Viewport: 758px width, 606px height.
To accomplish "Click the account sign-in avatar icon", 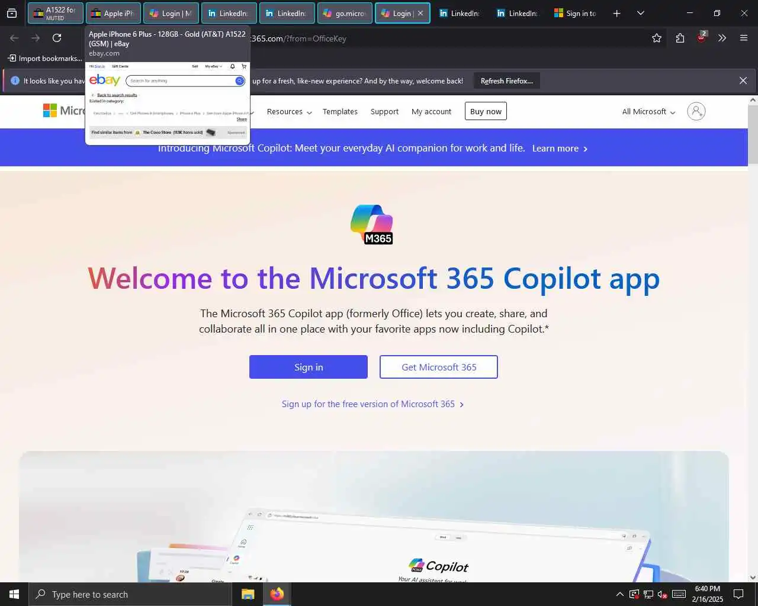I will point(696,111).
